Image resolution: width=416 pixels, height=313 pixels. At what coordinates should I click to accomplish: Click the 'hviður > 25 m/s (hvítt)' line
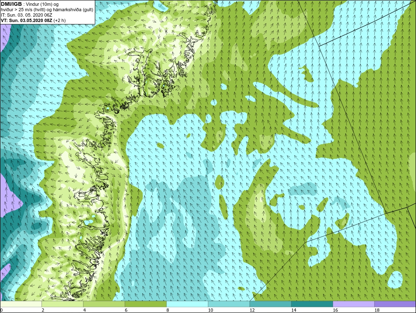[47, 10]
